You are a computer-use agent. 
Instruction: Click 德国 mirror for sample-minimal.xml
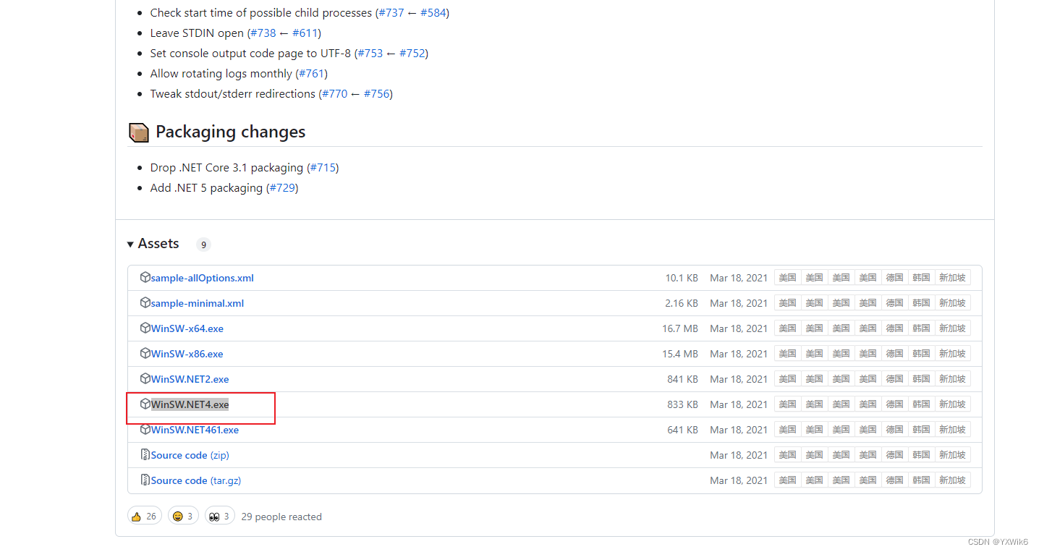[895, 303]
